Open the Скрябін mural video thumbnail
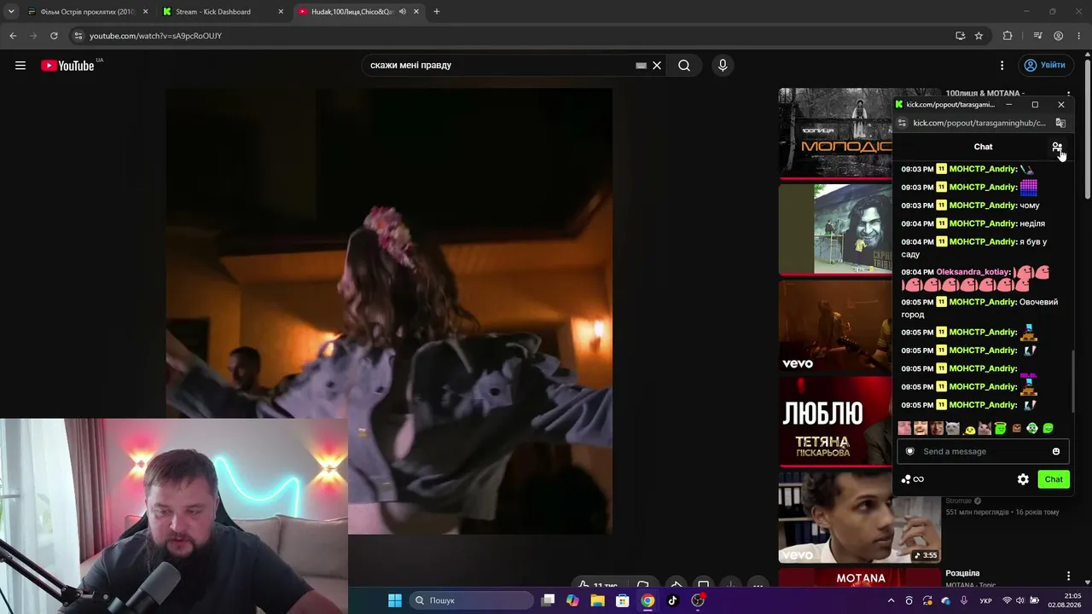 836,229
